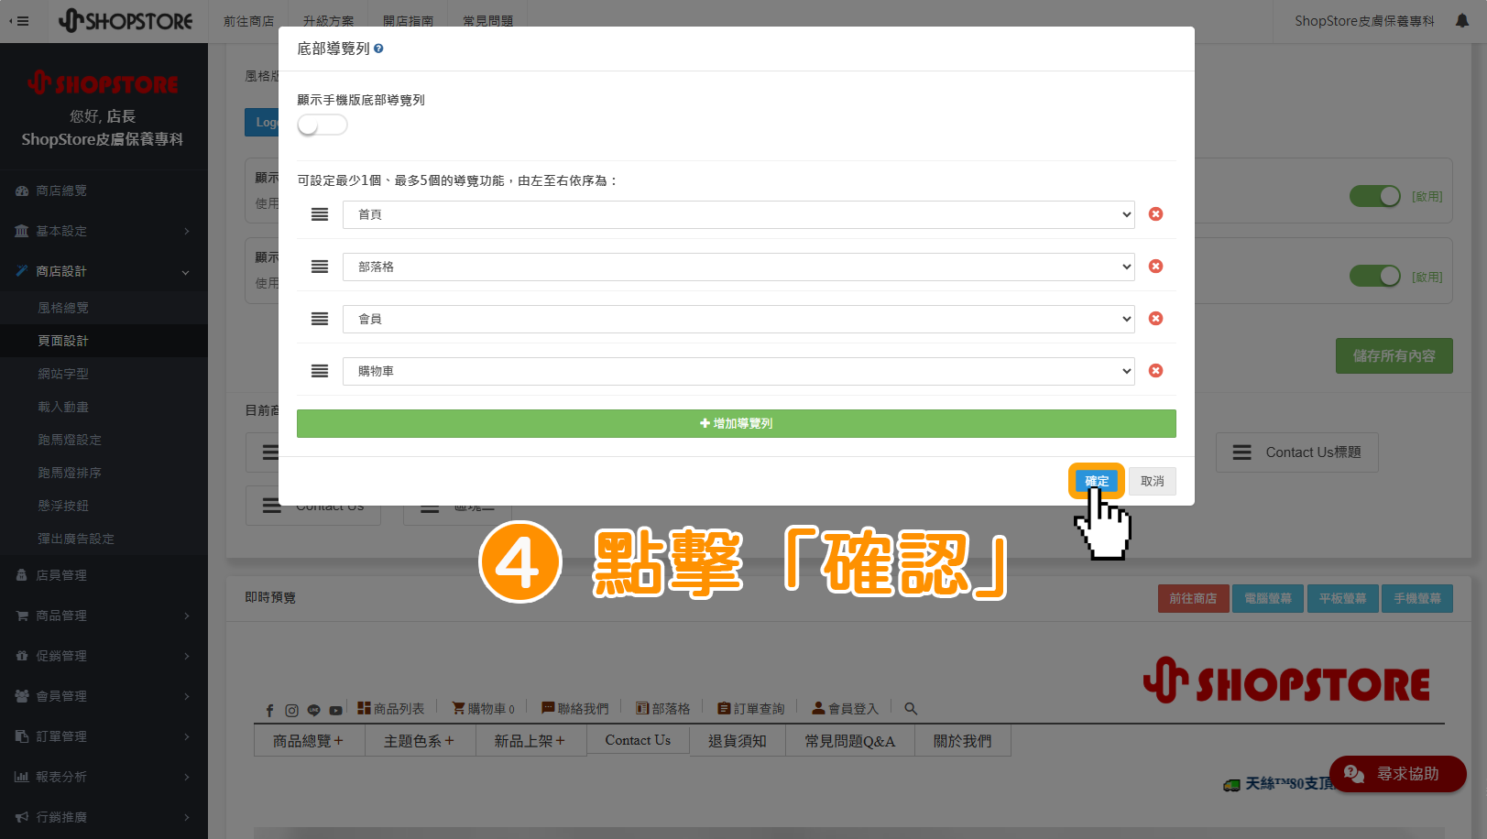Viewport: 1487px width, 839px height.
Task: Switch preview to 平板螢幕
Action: click(1343, 598)
